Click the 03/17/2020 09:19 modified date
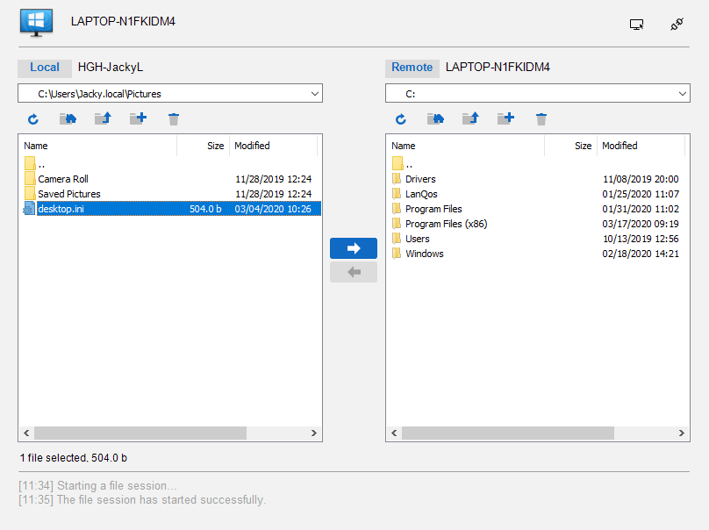The width and height of the screenshot is (709, 530). click(641, 224)
